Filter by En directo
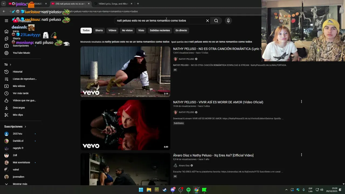 [181, 30]
